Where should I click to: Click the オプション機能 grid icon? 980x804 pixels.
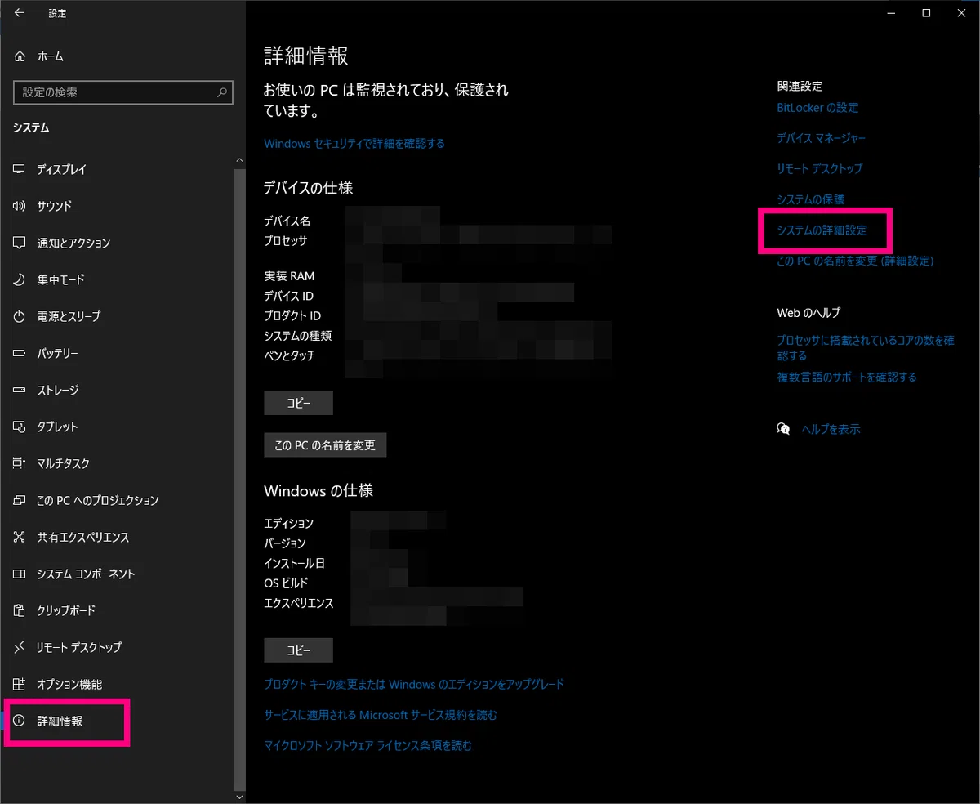20,684
